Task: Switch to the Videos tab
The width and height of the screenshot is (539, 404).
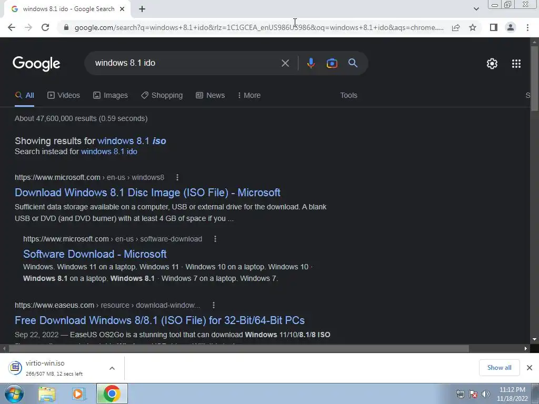Action: point(64,95)
